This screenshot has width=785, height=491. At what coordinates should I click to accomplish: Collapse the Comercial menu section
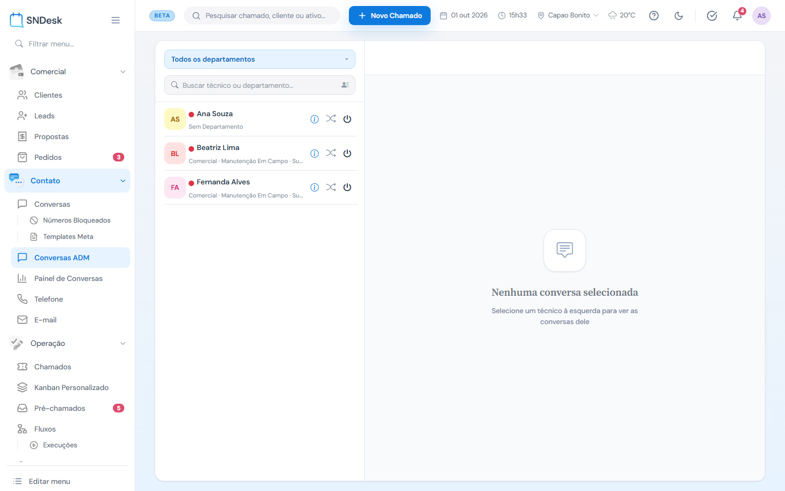click(68, 71)
